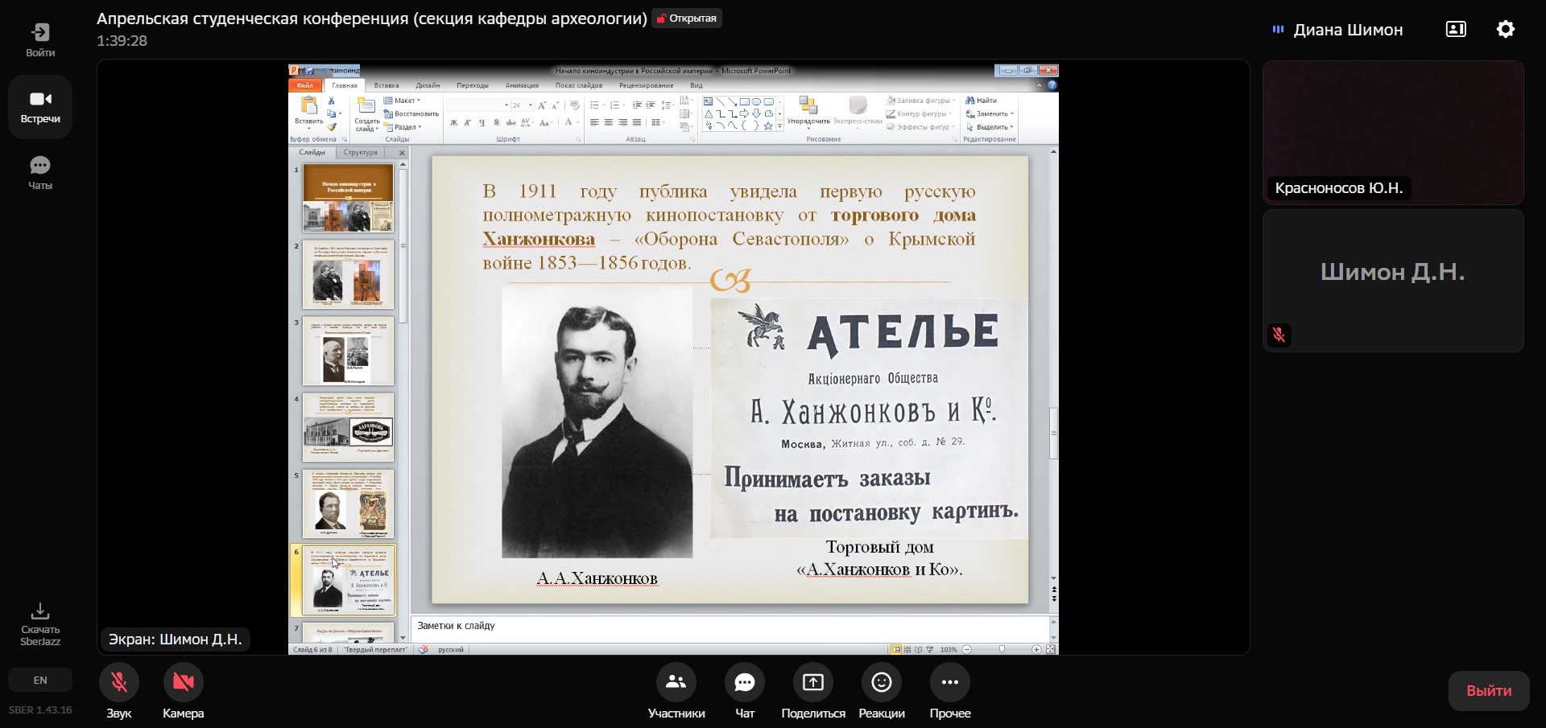Click zoom out minus button in status bar
The image size is (1546, 728).
coord(967,649)
